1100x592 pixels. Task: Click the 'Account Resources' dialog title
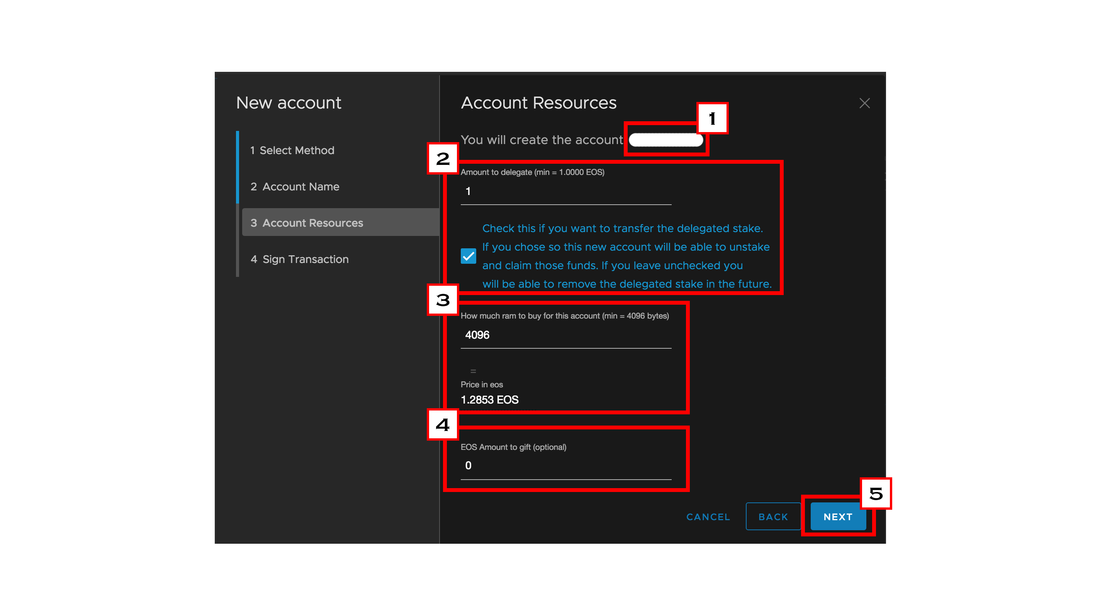pos(539,103)
